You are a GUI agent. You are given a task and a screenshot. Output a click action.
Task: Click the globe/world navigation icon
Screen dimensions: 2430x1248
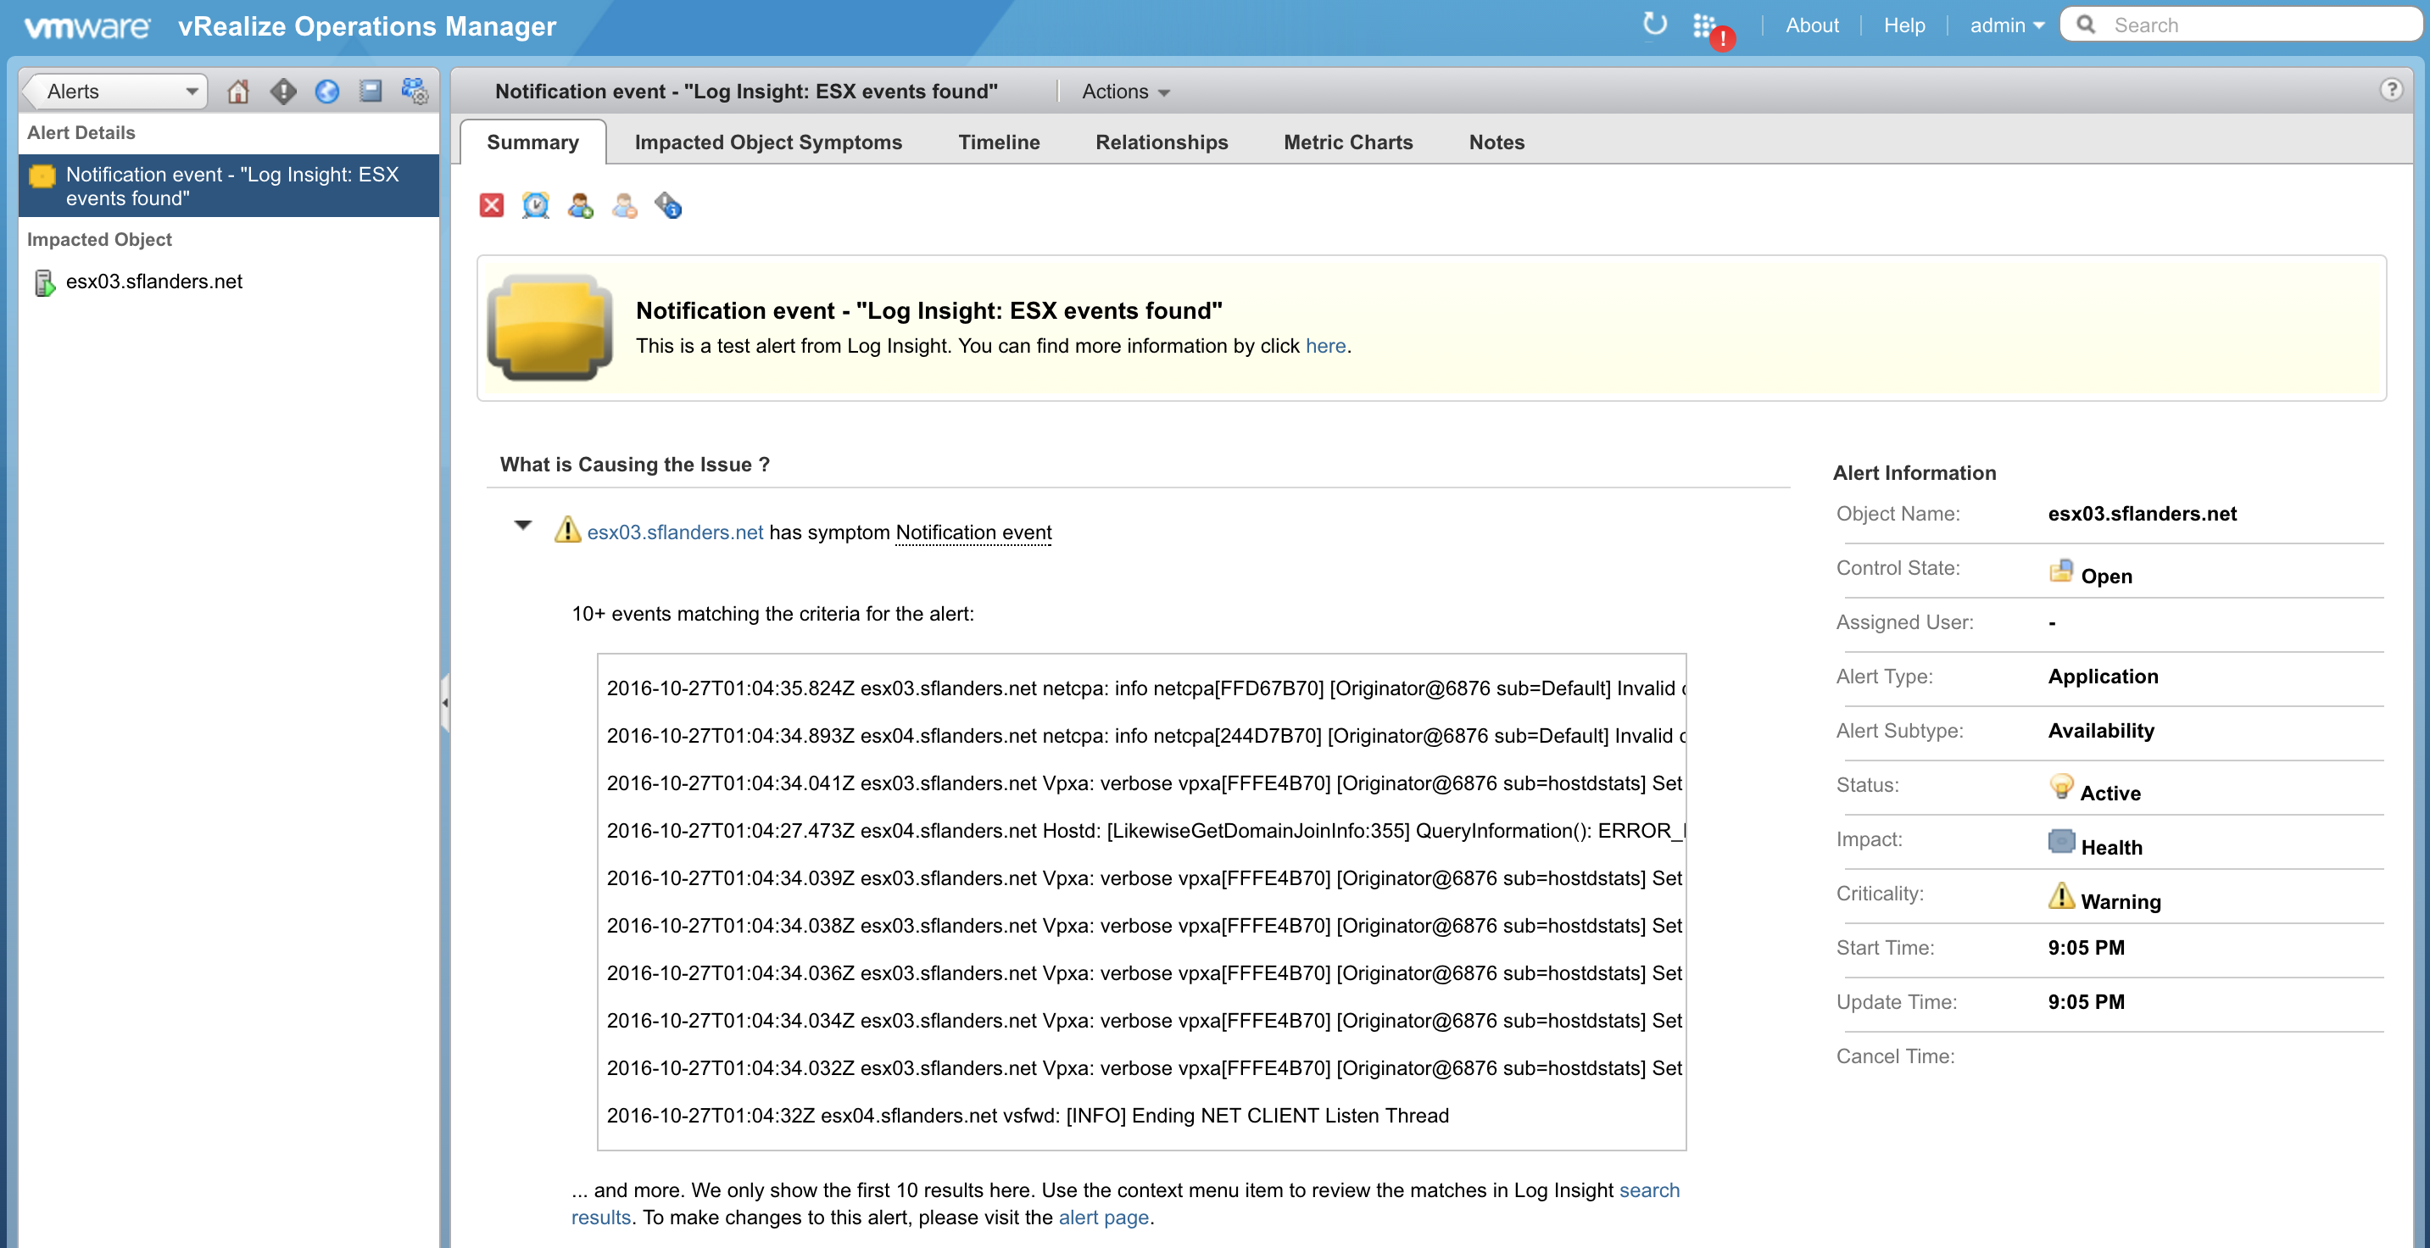[325, 91]
